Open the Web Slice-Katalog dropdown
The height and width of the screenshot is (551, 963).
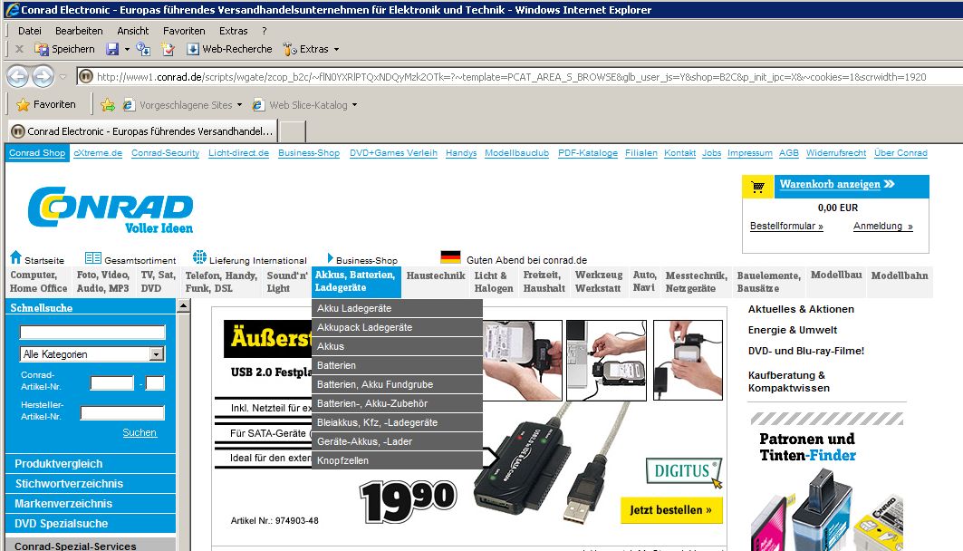[x=354, y=105]
